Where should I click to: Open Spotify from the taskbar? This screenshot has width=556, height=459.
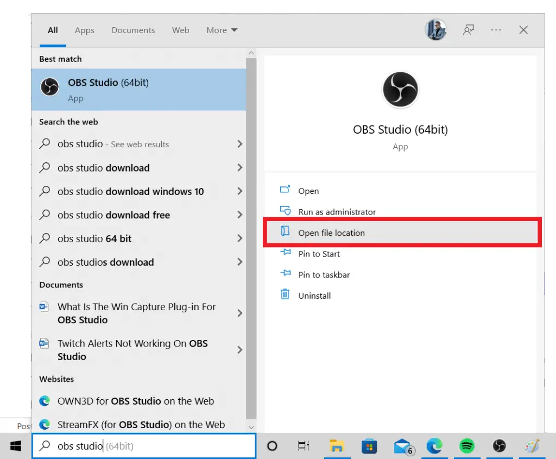click(466, 445)
